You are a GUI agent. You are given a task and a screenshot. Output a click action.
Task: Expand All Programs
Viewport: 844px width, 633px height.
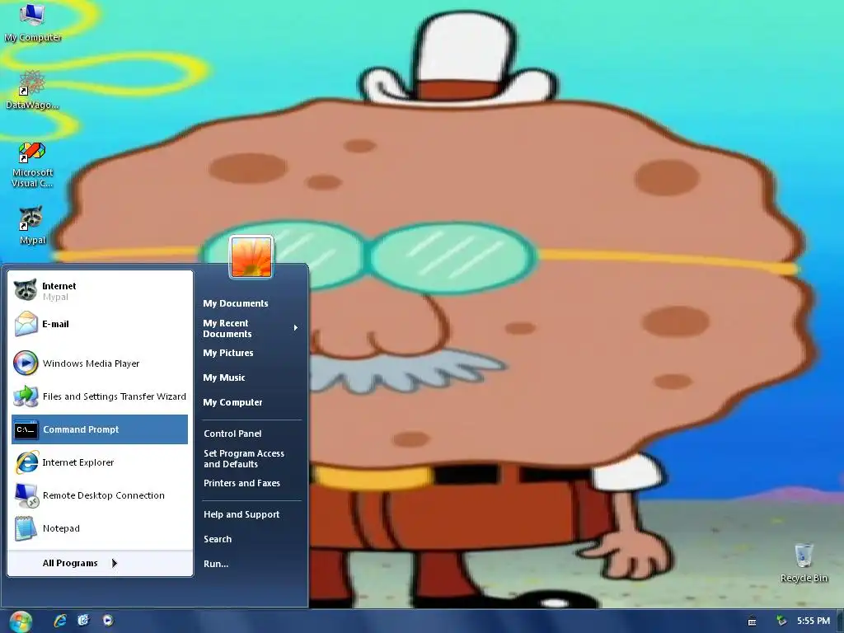(x=100, y=563)
